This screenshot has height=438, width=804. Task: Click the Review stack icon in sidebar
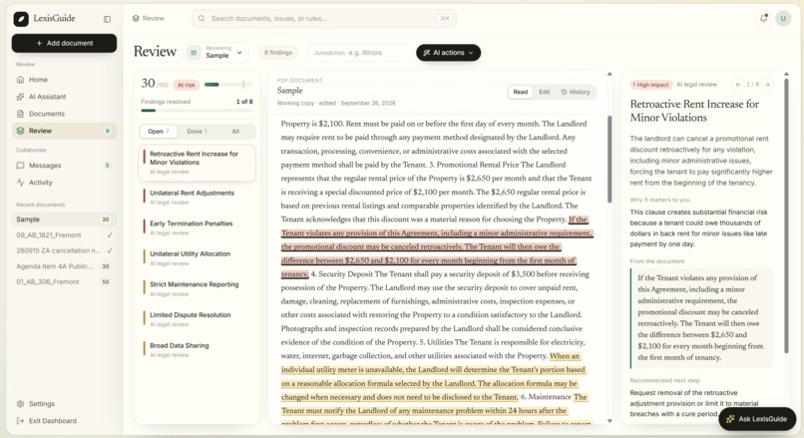tap(21, 131)
